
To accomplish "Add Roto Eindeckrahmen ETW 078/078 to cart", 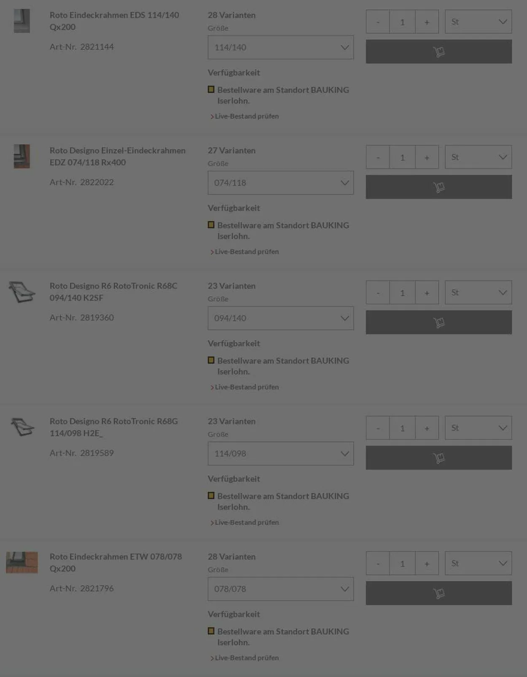I will point(438,593).
